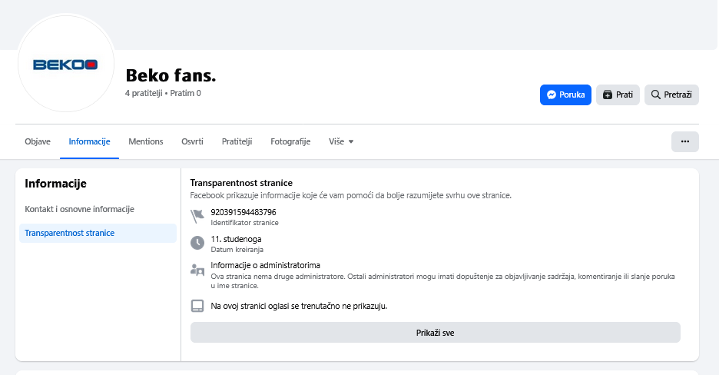Search the page using Pretraži
Screen dimensions: 719x375
click(671, 95)
